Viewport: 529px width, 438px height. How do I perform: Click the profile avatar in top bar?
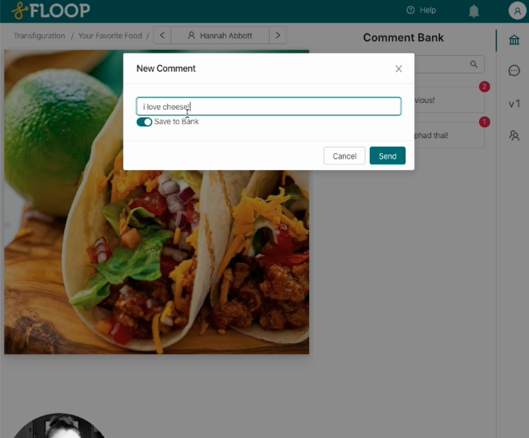tap(516, 10)
